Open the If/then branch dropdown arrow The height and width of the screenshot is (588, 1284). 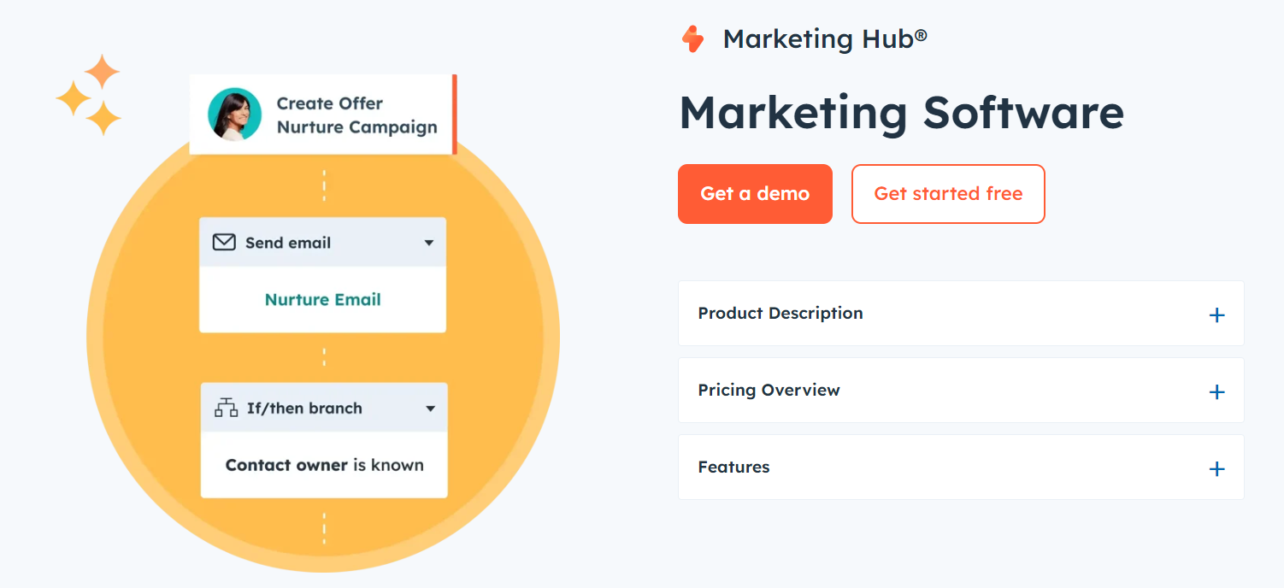pos(431,408)
